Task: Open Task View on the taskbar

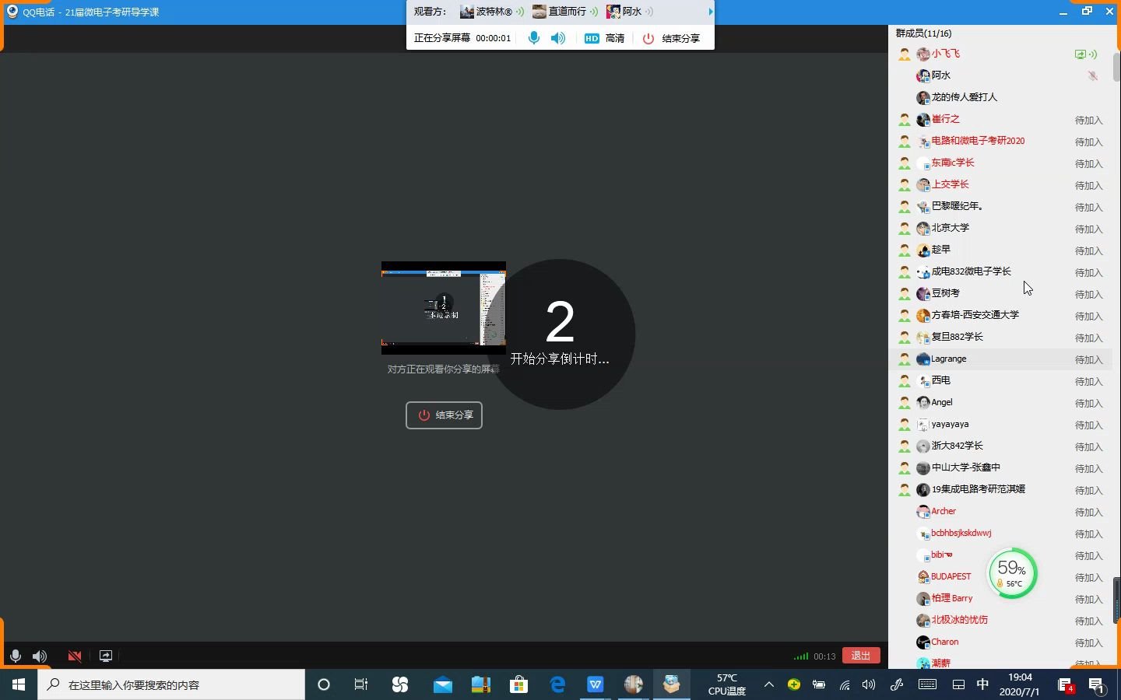Action: 361,684
